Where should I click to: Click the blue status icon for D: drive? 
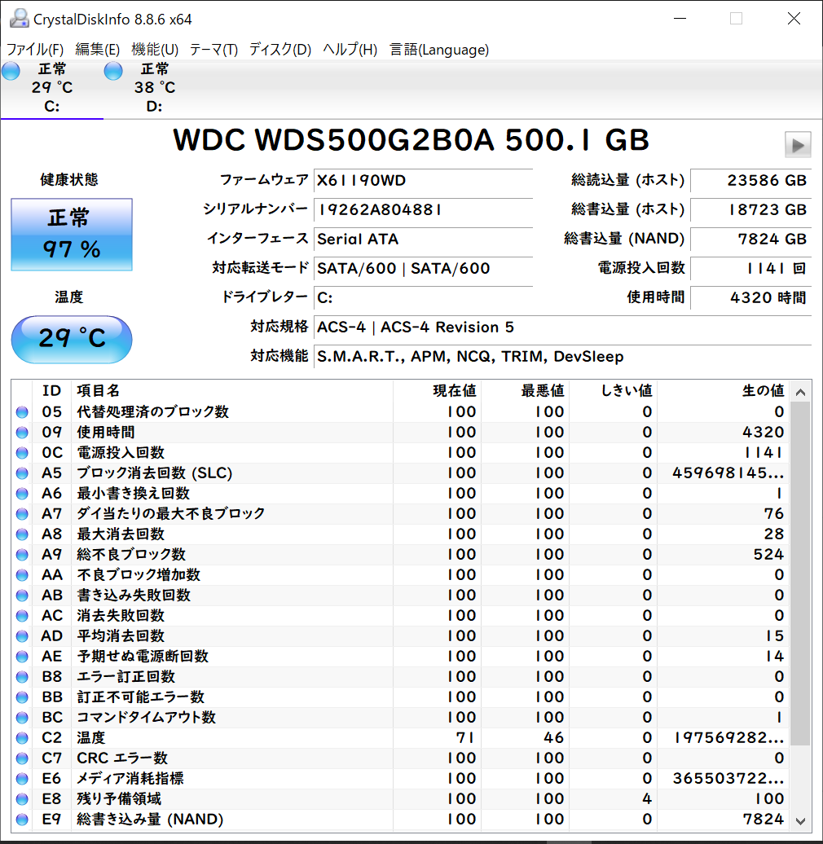pyautogui.click(x=113, y=71)
